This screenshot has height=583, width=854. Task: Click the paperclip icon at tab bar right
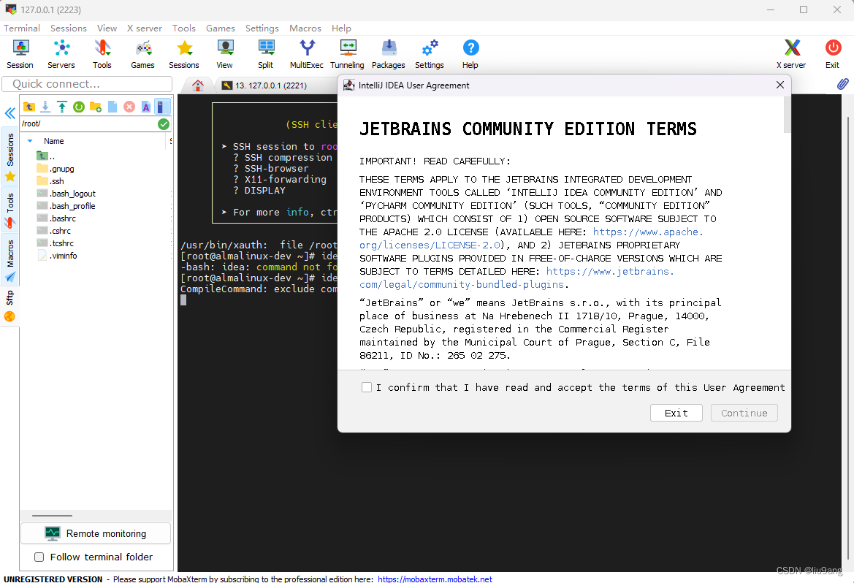coord(842,84)
